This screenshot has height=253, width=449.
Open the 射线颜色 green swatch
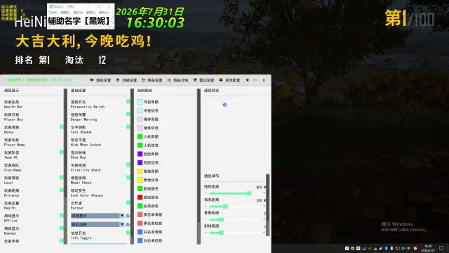pyautogui.click(x=140, y=188)
